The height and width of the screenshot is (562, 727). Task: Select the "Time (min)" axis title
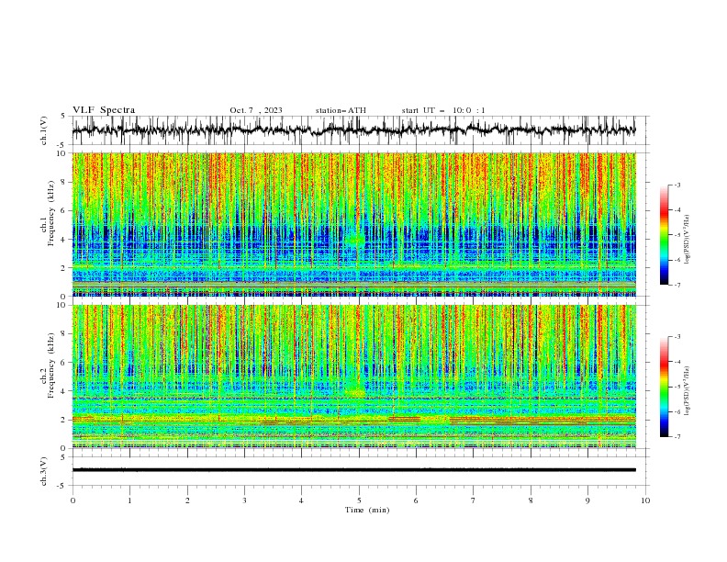point(367,510)
